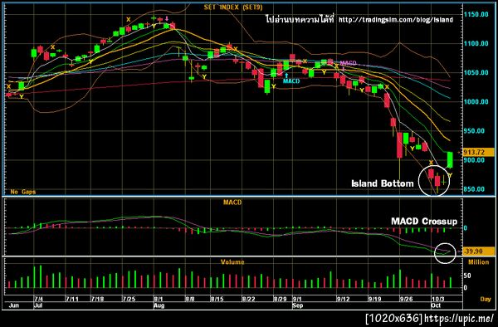Click the last green candlestick near 913.72
Viewport: 498px width, 327px height.
tap(450, 159)
